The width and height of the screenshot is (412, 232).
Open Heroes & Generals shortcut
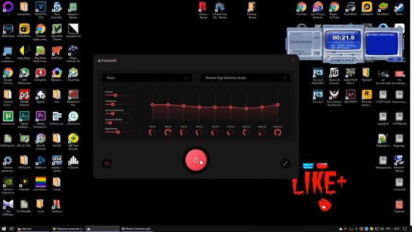pos(334,76)
